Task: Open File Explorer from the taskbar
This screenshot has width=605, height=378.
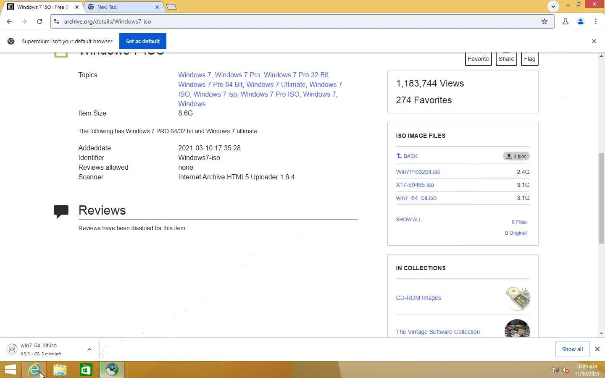Action: [60, 370]
